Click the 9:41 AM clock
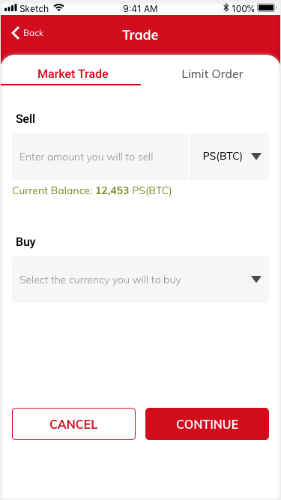Screen dimensions: 281x500 click(140, 8)
